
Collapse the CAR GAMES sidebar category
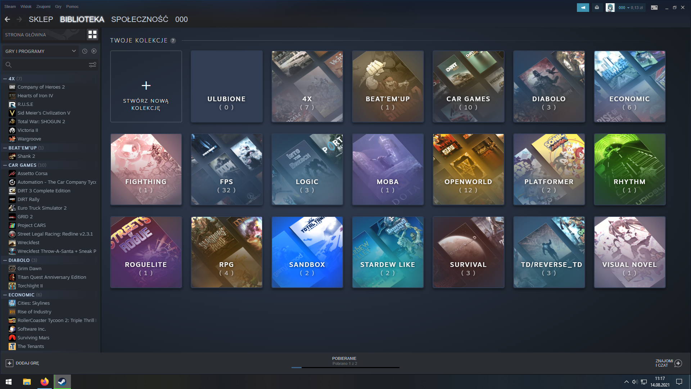pos(5,165)
